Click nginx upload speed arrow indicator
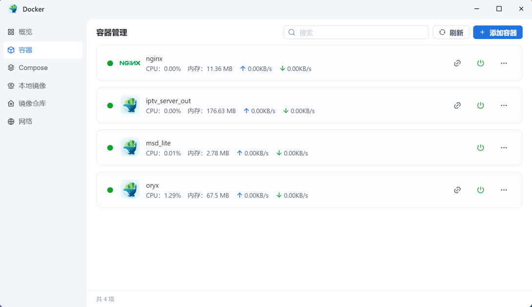The image size is (532, 307). 243,68
